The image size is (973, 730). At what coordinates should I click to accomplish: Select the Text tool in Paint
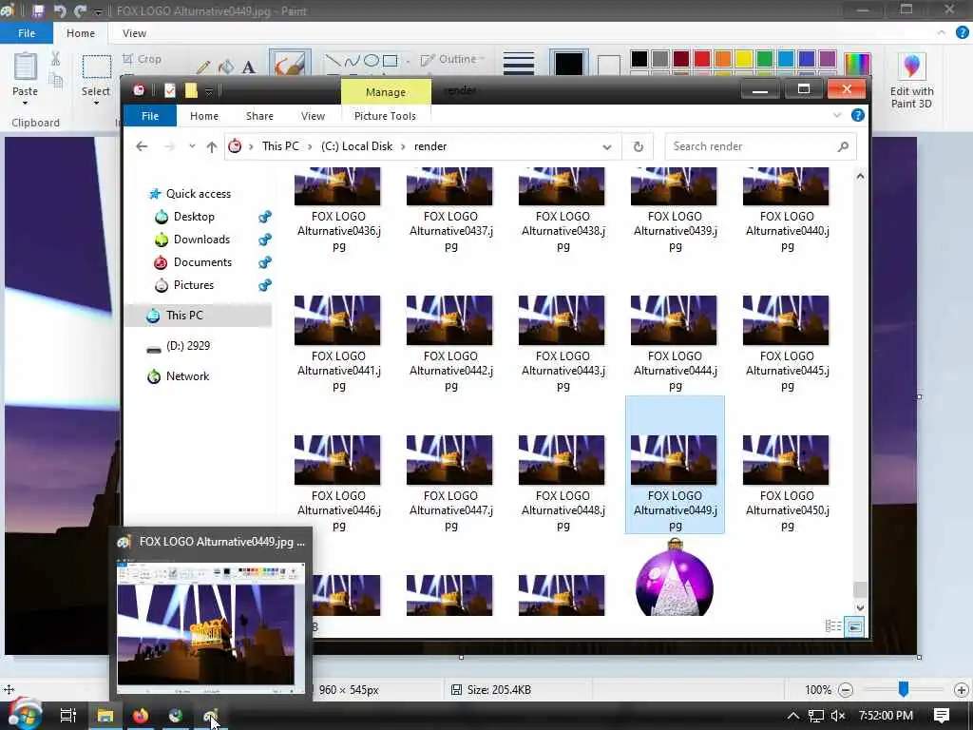[x=248, y=67]
